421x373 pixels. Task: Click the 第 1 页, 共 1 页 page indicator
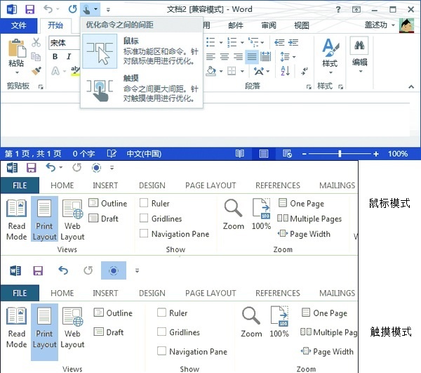(x=33, y=154)
